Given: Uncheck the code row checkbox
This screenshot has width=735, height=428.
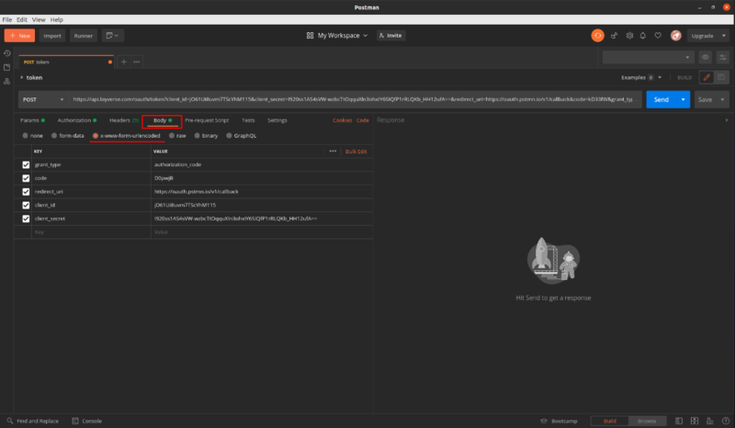Looking at the screenshot, I should pos(26,178).
